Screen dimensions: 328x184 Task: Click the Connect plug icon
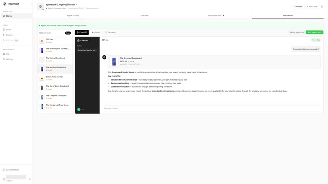click(x=4, y=35)
